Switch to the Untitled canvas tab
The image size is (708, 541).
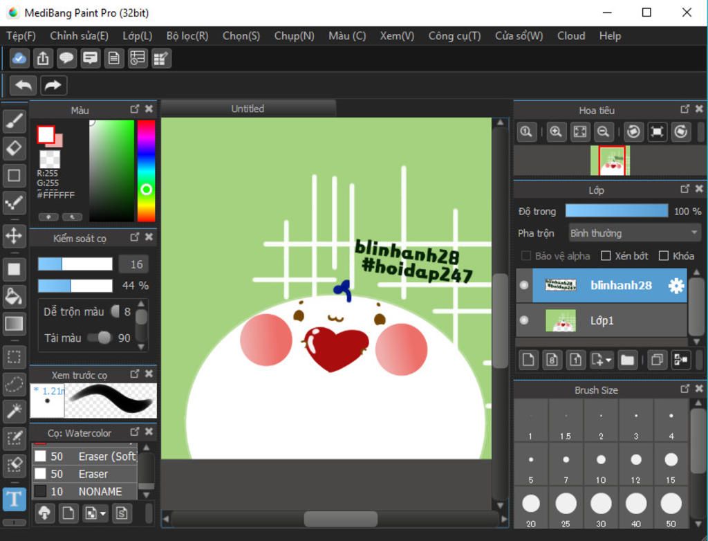[248, 109]
